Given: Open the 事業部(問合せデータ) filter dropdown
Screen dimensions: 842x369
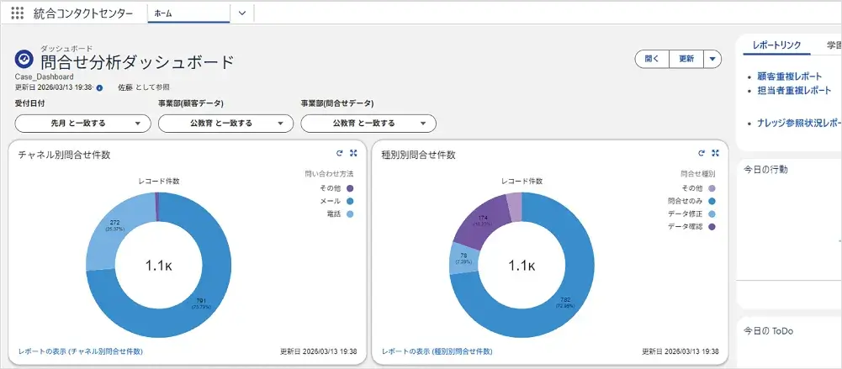Looking at the screenshot, I should (368, 124).
